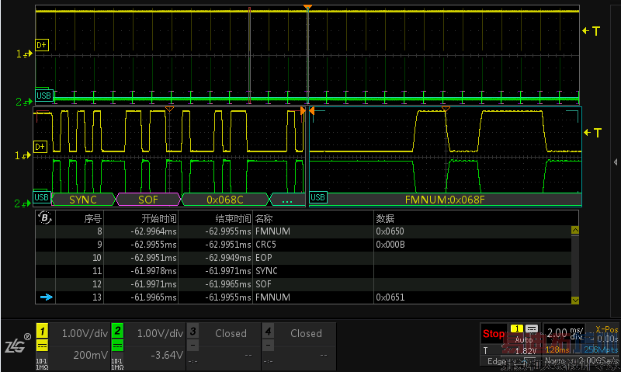
Task: Click data value 0x000B
Action: click(x=390, y=245)
